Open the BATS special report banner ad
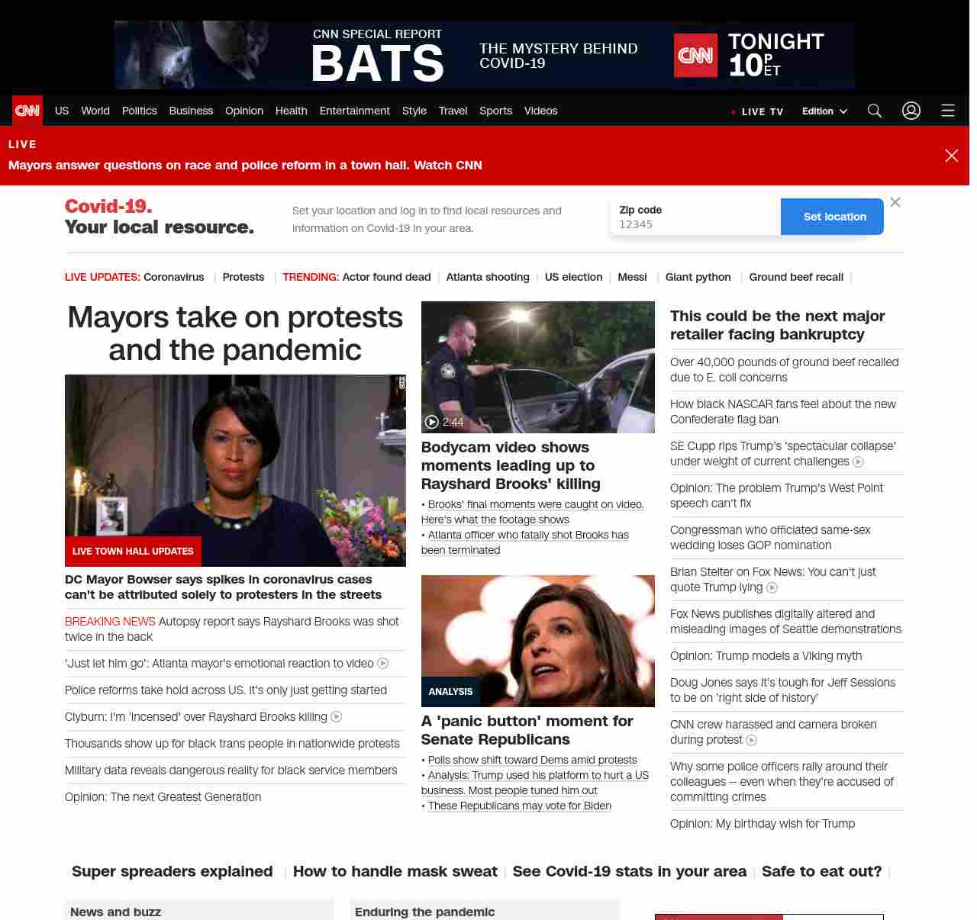977x920 pixels. pos(484,55)
